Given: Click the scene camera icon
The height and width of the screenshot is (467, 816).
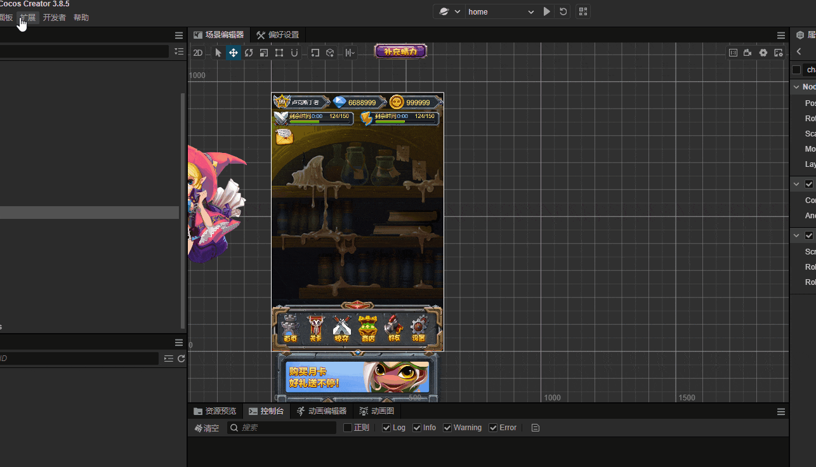Looking at the screenshot, I should point(748,53).
